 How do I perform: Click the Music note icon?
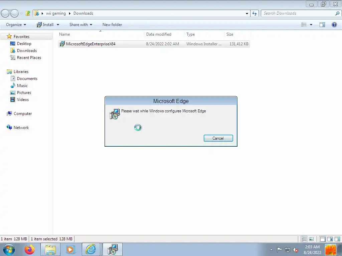tap(13, 85)
